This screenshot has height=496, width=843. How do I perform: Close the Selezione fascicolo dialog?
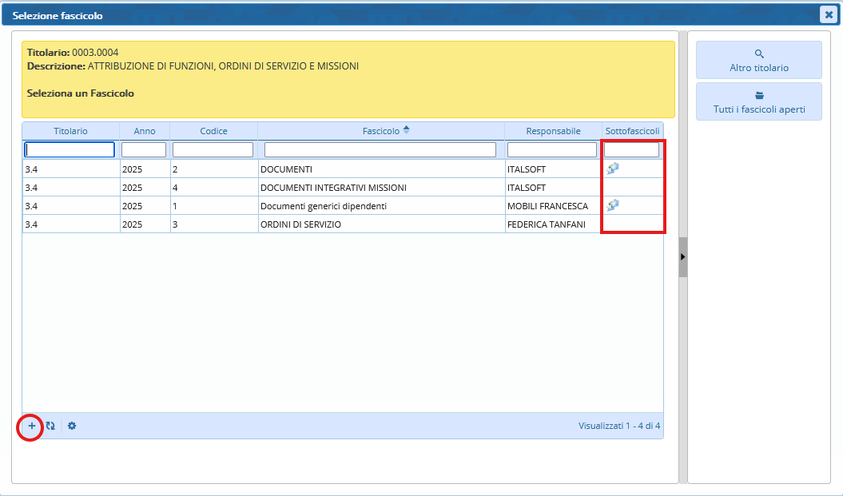[x=828, y=14]
